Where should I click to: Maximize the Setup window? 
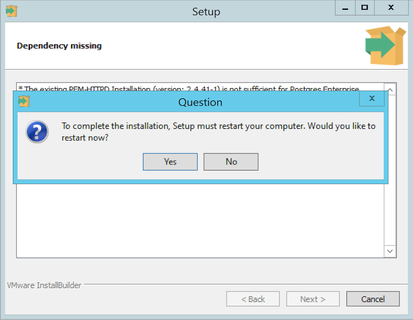[x=364, y=8]
